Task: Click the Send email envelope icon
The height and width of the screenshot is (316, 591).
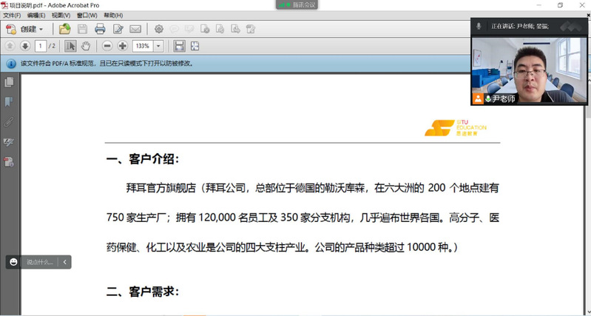Action: click(135, 29)
